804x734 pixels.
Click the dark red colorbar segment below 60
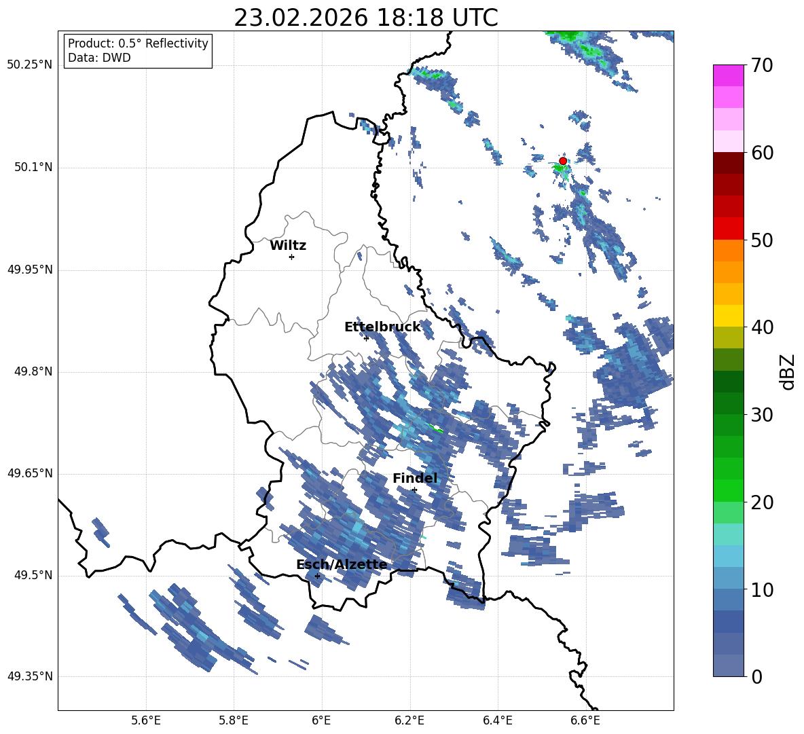tap(728, 163)
